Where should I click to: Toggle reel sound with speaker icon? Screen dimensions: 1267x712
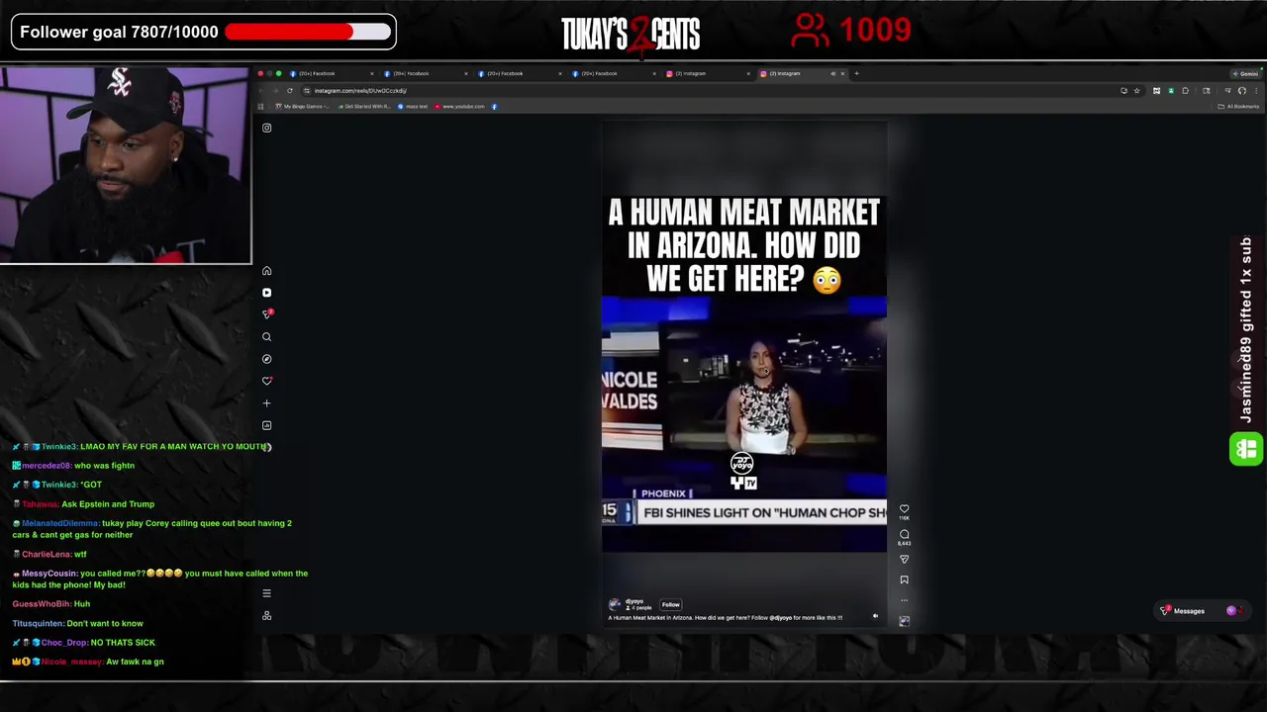(875, 616)
